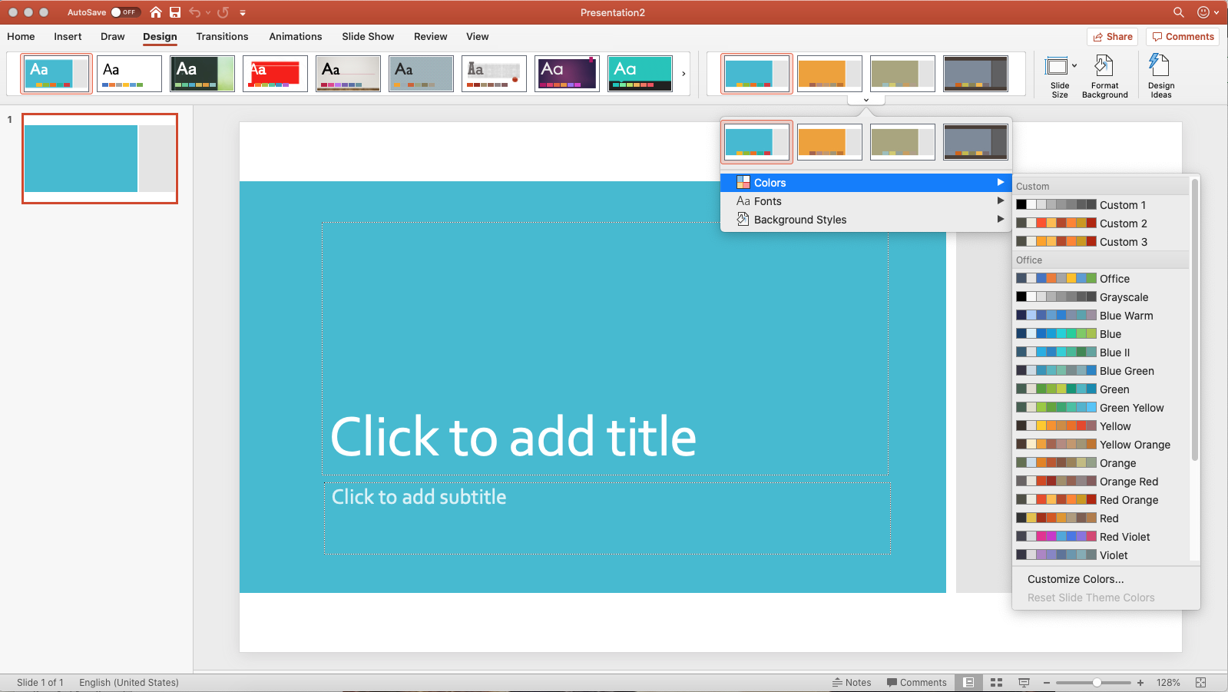Switch to Normal view icon in status bar
The image size is (1228, 692).
969,682
